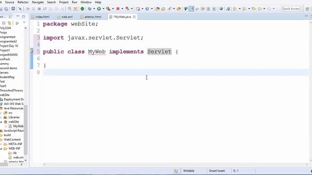Open the Refactor menu
The width and height of the screenshot is (312, 175).
pos(23,2)
